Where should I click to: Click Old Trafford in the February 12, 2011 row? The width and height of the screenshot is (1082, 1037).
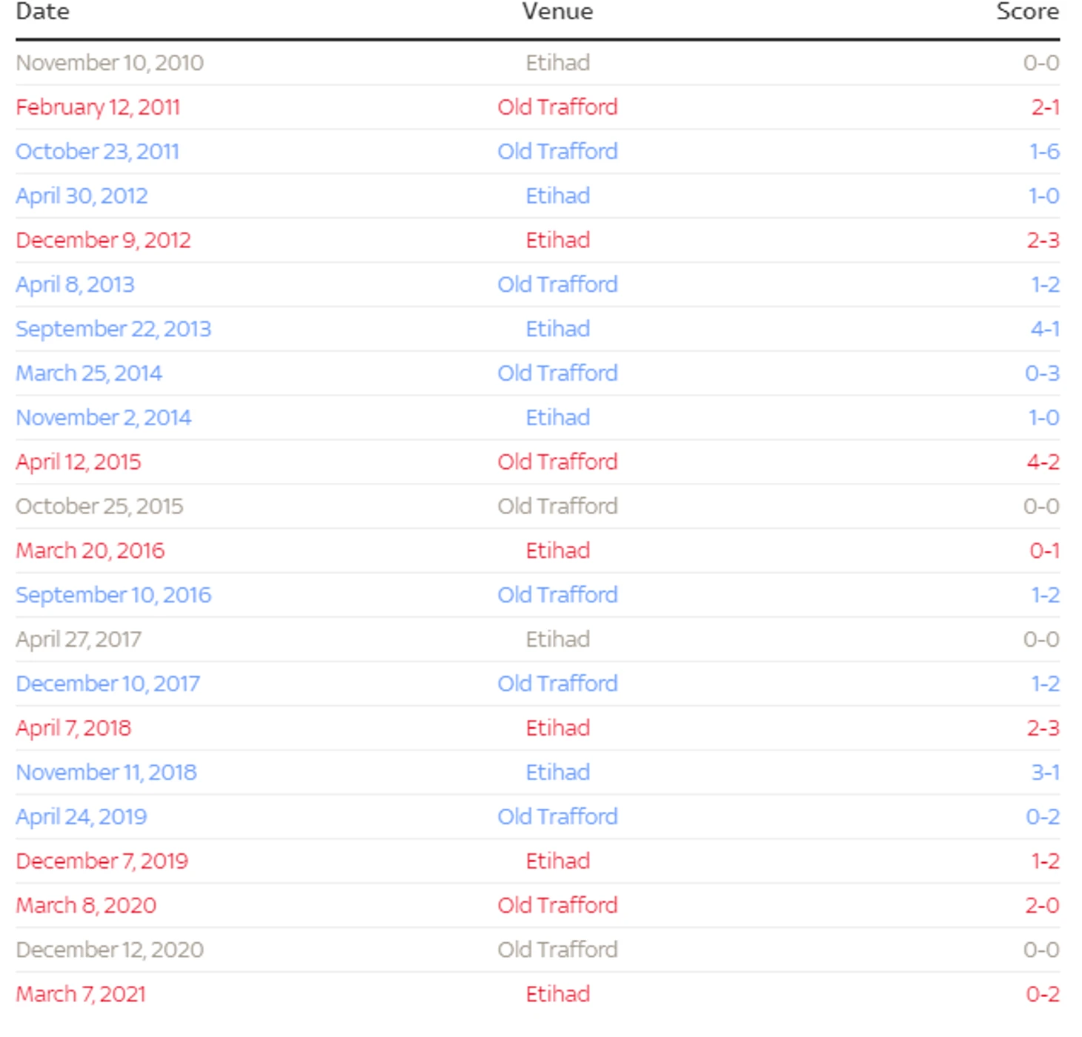tap(557, 107)
